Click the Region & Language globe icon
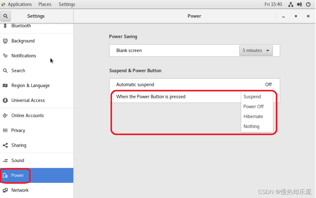 [5, 86]
